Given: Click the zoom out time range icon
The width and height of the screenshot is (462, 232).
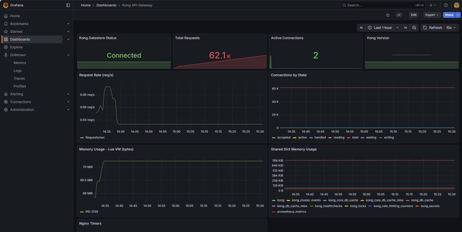Looking at the screenshot, I should pyautogui.click(x=414, y=27).
